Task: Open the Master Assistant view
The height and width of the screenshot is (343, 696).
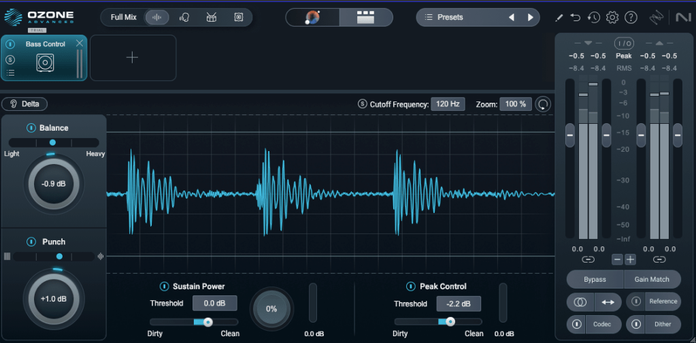Action: click(x=313, y=18)
